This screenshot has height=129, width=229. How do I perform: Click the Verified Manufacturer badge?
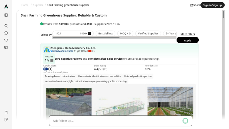tap(62, 51)
